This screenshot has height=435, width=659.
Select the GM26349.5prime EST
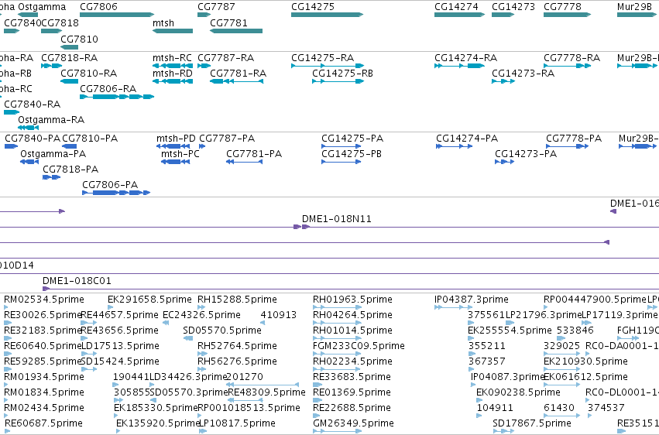[x=337, y=431]
